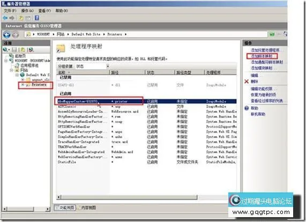This screenshot has height=222, width=306.
Task: Sort by the 名称 column header
Action: tap(83, 72)
